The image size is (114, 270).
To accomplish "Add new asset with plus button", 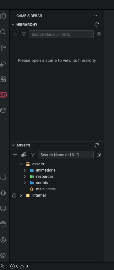I will point(15,155).
